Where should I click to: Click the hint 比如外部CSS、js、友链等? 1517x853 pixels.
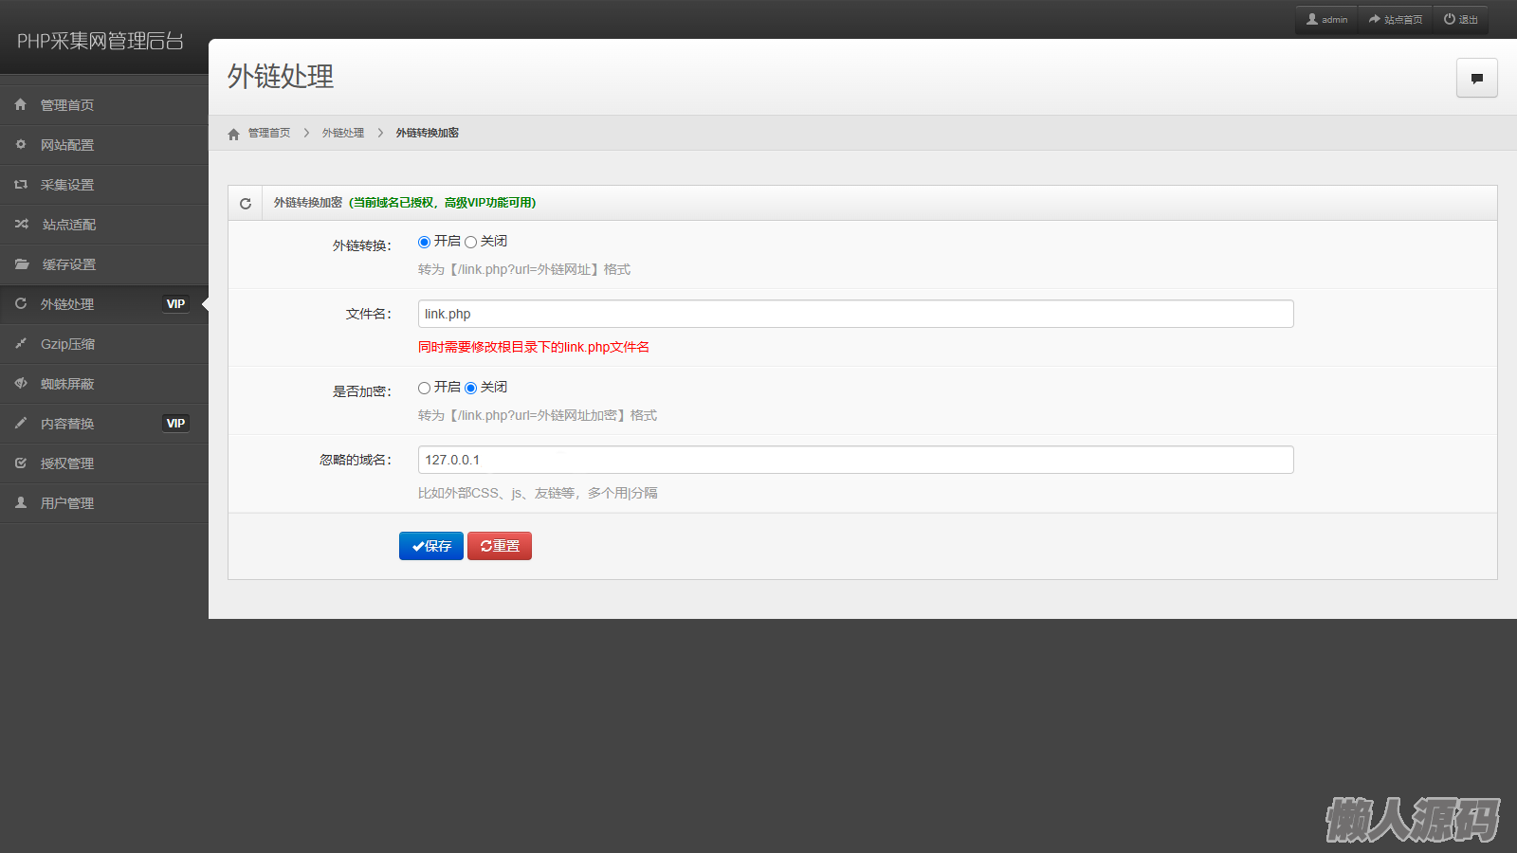[538, 494]
